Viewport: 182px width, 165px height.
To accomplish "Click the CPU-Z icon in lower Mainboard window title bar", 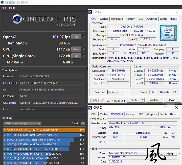I will pos(90,108).
